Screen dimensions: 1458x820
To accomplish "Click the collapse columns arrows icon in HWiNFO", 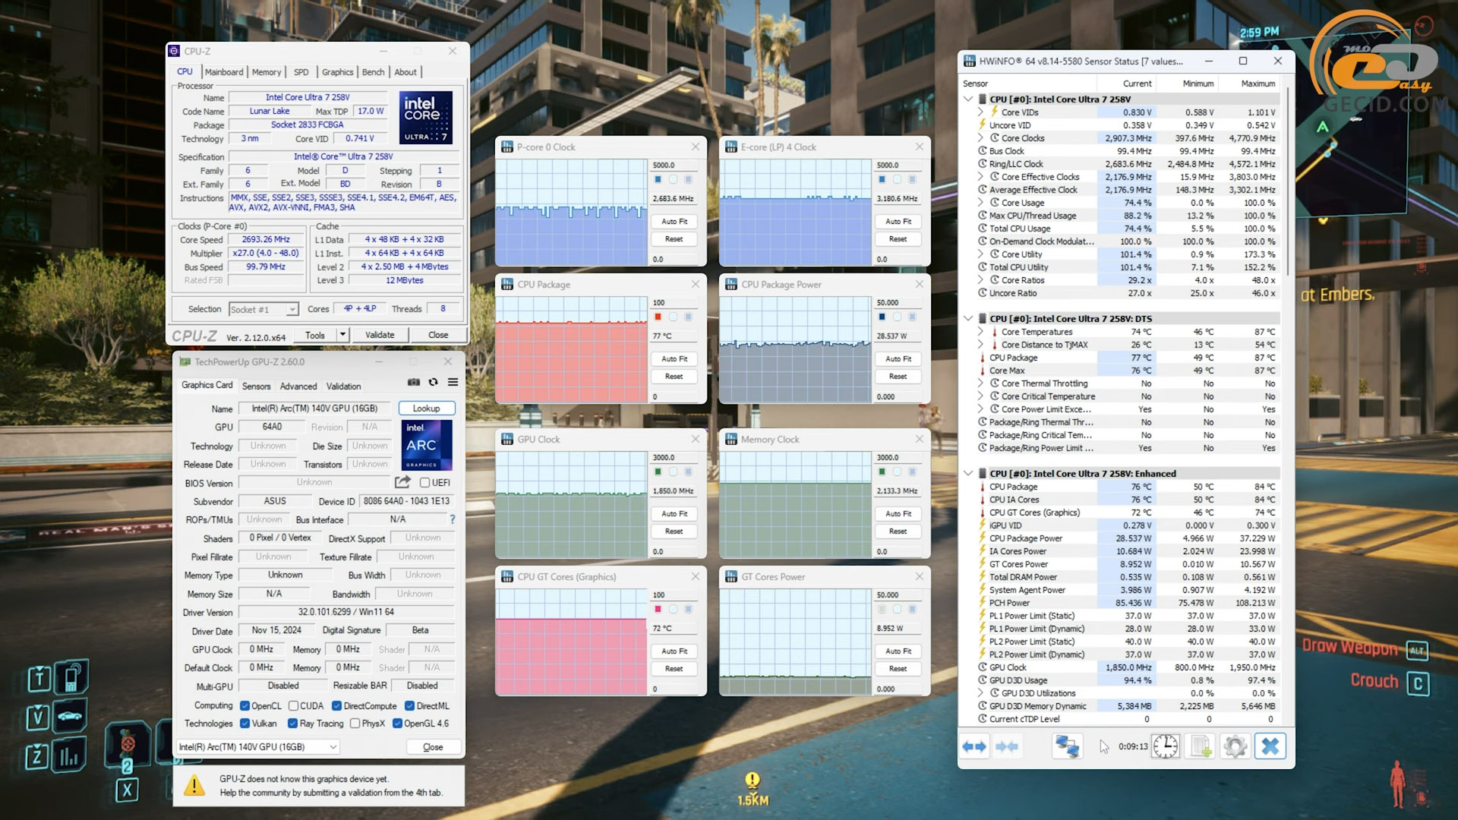I will (1007, 747).
